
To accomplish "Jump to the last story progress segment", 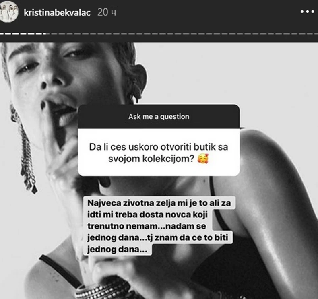I will tap(315, 34).
